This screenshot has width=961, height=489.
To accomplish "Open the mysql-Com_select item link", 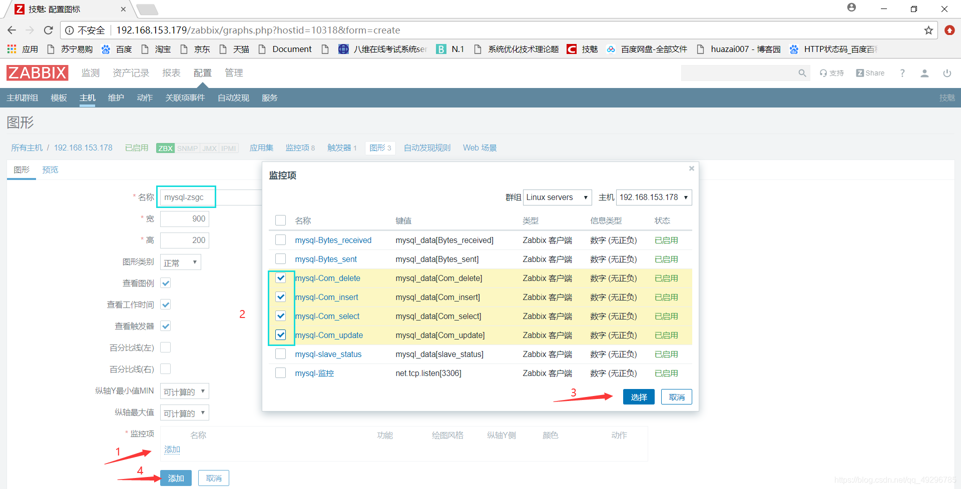I will [x=327, y=316].
